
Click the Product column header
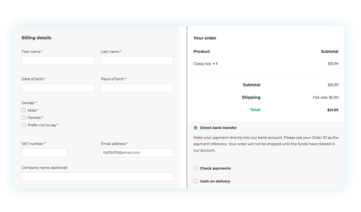202,51
